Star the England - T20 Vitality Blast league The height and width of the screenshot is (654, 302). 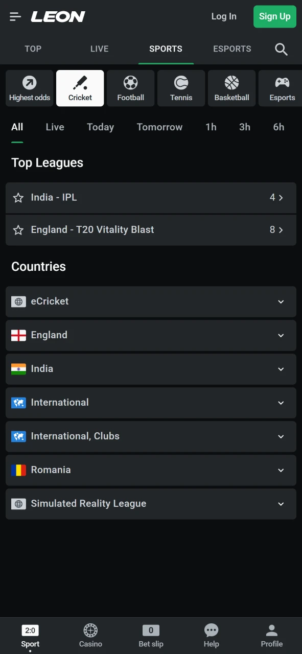tap(18, 230)
